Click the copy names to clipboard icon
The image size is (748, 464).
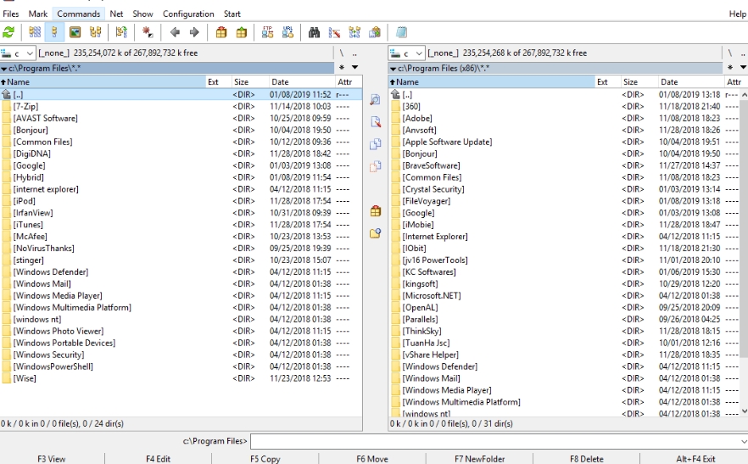coord(375,32)
